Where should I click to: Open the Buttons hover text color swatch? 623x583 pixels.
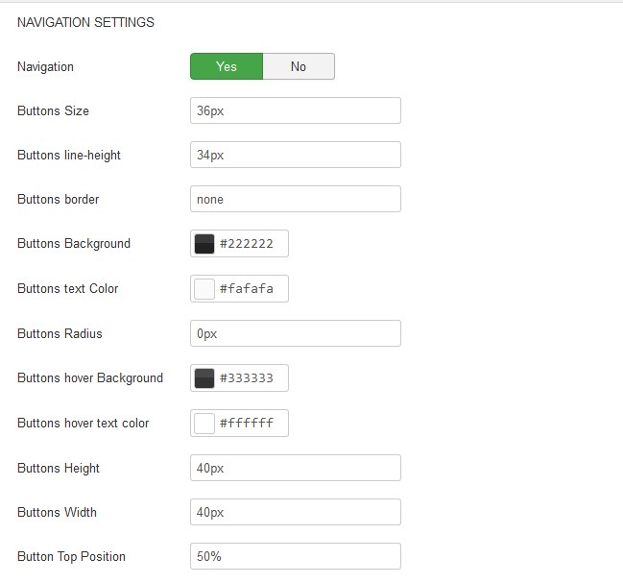(x=204, y=424)
